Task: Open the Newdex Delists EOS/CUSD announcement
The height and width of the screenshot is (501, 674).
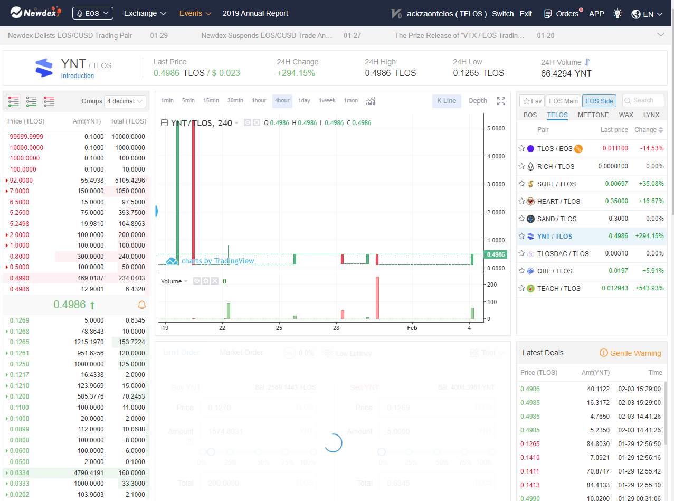Action: click(x=70, y=35)
